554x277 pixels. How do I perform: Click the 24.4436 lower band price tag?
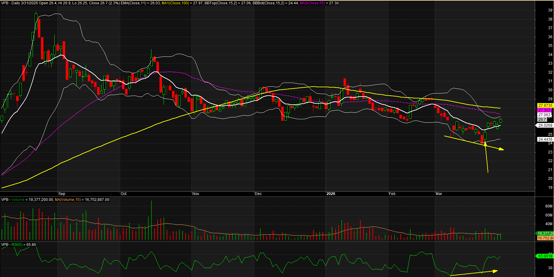click(x=545, y=139)
